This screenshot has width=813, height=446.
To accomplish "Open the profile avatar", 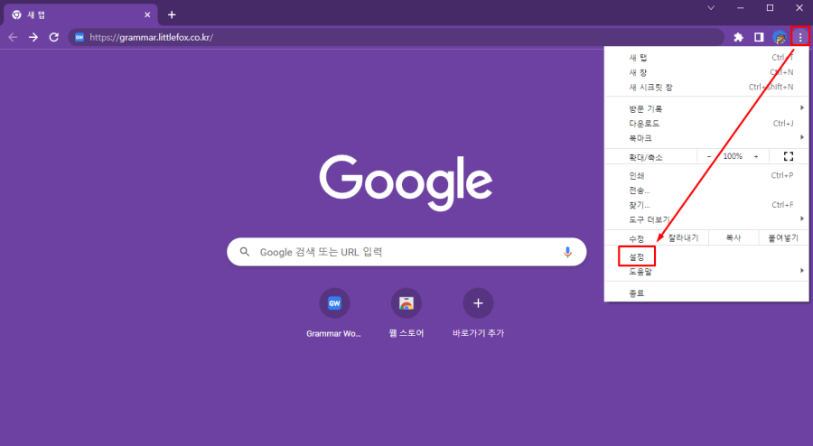I will click(780, 37).
